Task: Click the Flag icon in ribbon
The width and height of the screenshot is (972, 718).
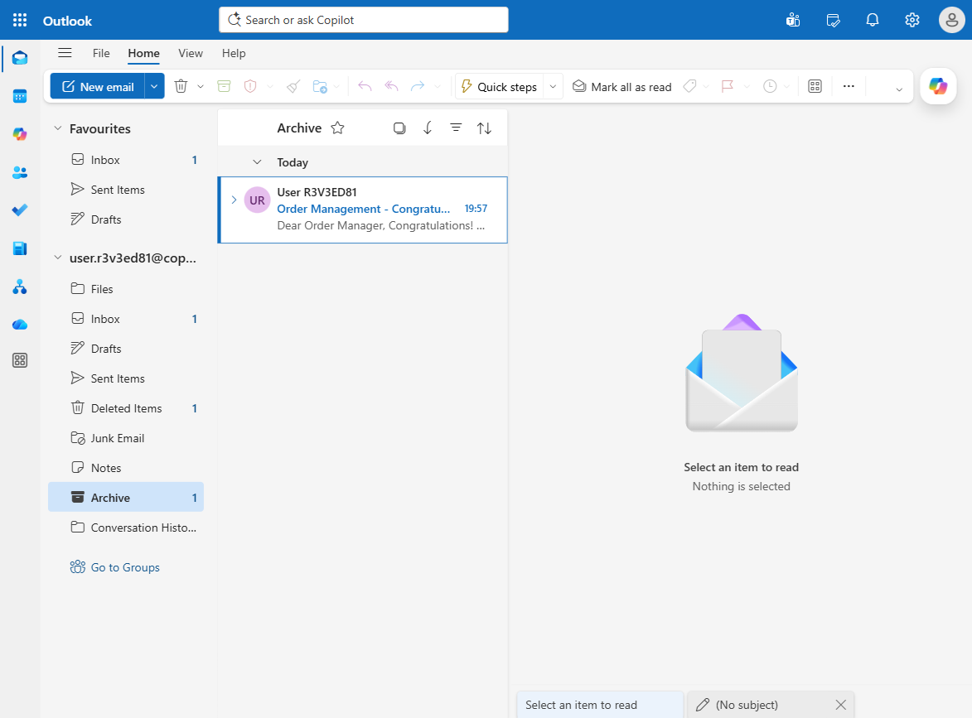Action: [x=728, y=86]
